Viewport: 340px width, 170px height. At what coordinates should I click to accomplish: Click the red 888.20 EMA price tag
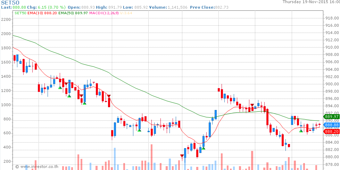coord(331,131)
